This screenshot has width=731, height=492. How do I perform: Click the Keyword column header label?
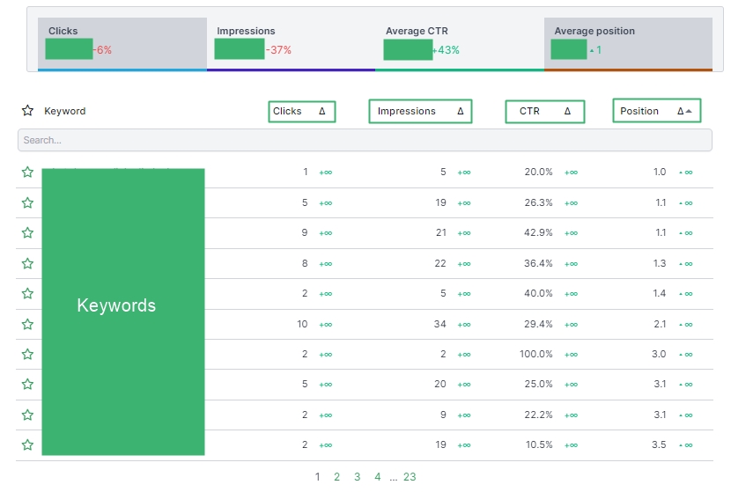tap(65, 111)
